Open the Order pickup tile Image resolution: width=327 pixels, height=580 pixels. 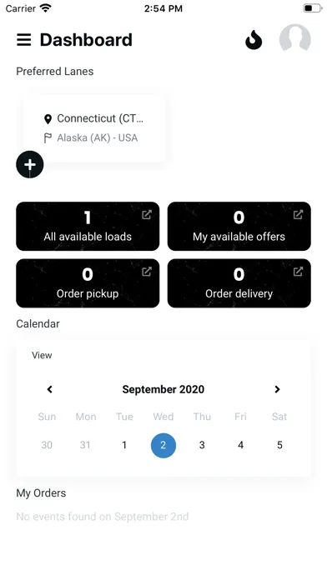(x=88, y=283)
